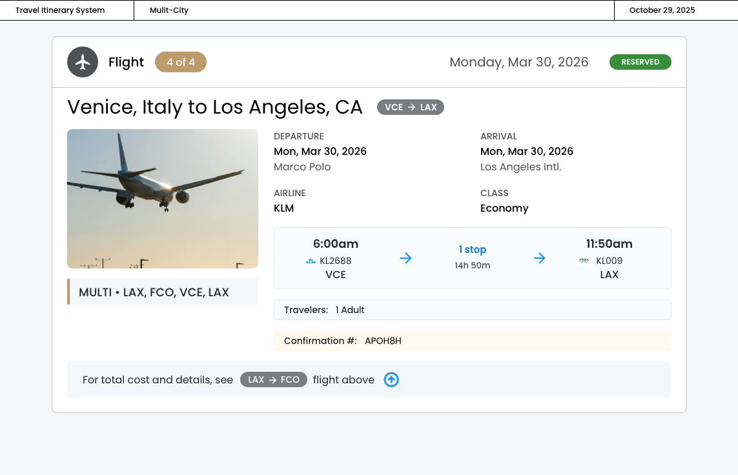Select confirmation number APOH8H
The image size is (738, 475).
point(383,341)
